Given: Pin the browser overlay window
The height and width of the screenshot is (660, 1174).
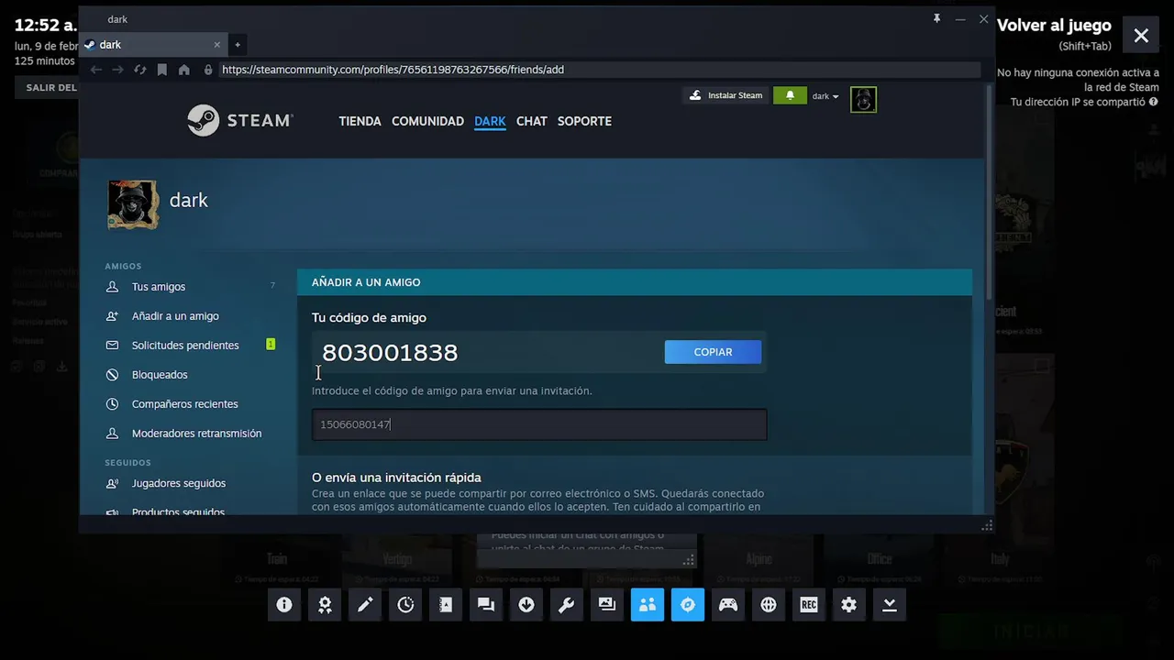Looking at the screenshot, I should [x=936, y=18].
